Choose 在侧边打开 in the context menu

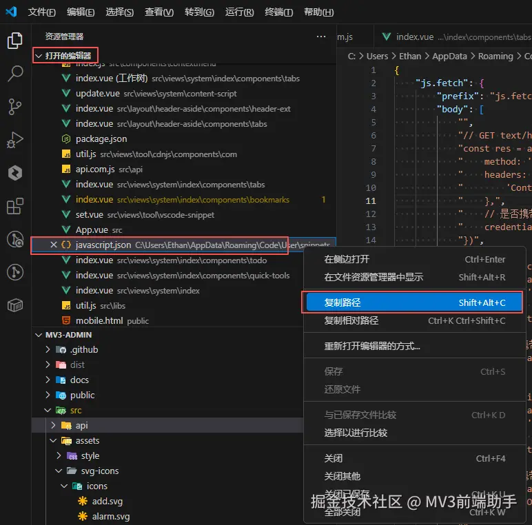pyautogui.click(x=347, y=259)
